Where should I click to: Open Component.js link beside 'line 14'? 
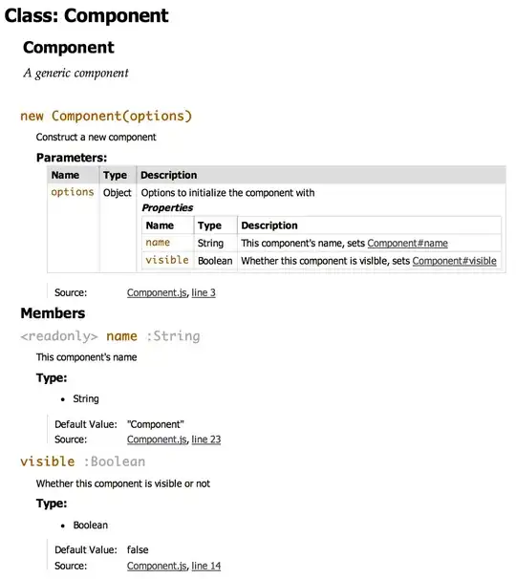click(157, 566)
